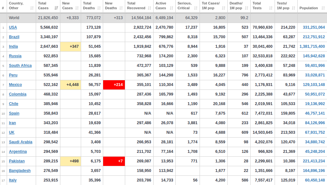Open India's population figure link
This screenshot has height=185, width=327.
312,46
